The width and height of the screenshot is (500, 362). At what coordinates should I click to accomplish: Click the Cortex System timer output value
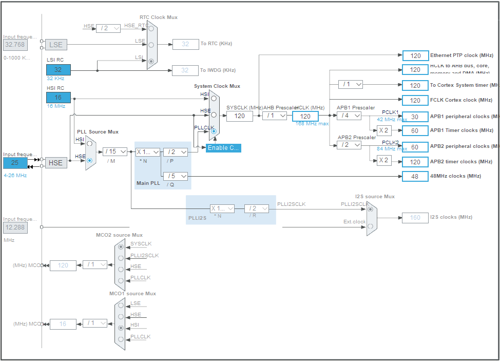point(415,85)
